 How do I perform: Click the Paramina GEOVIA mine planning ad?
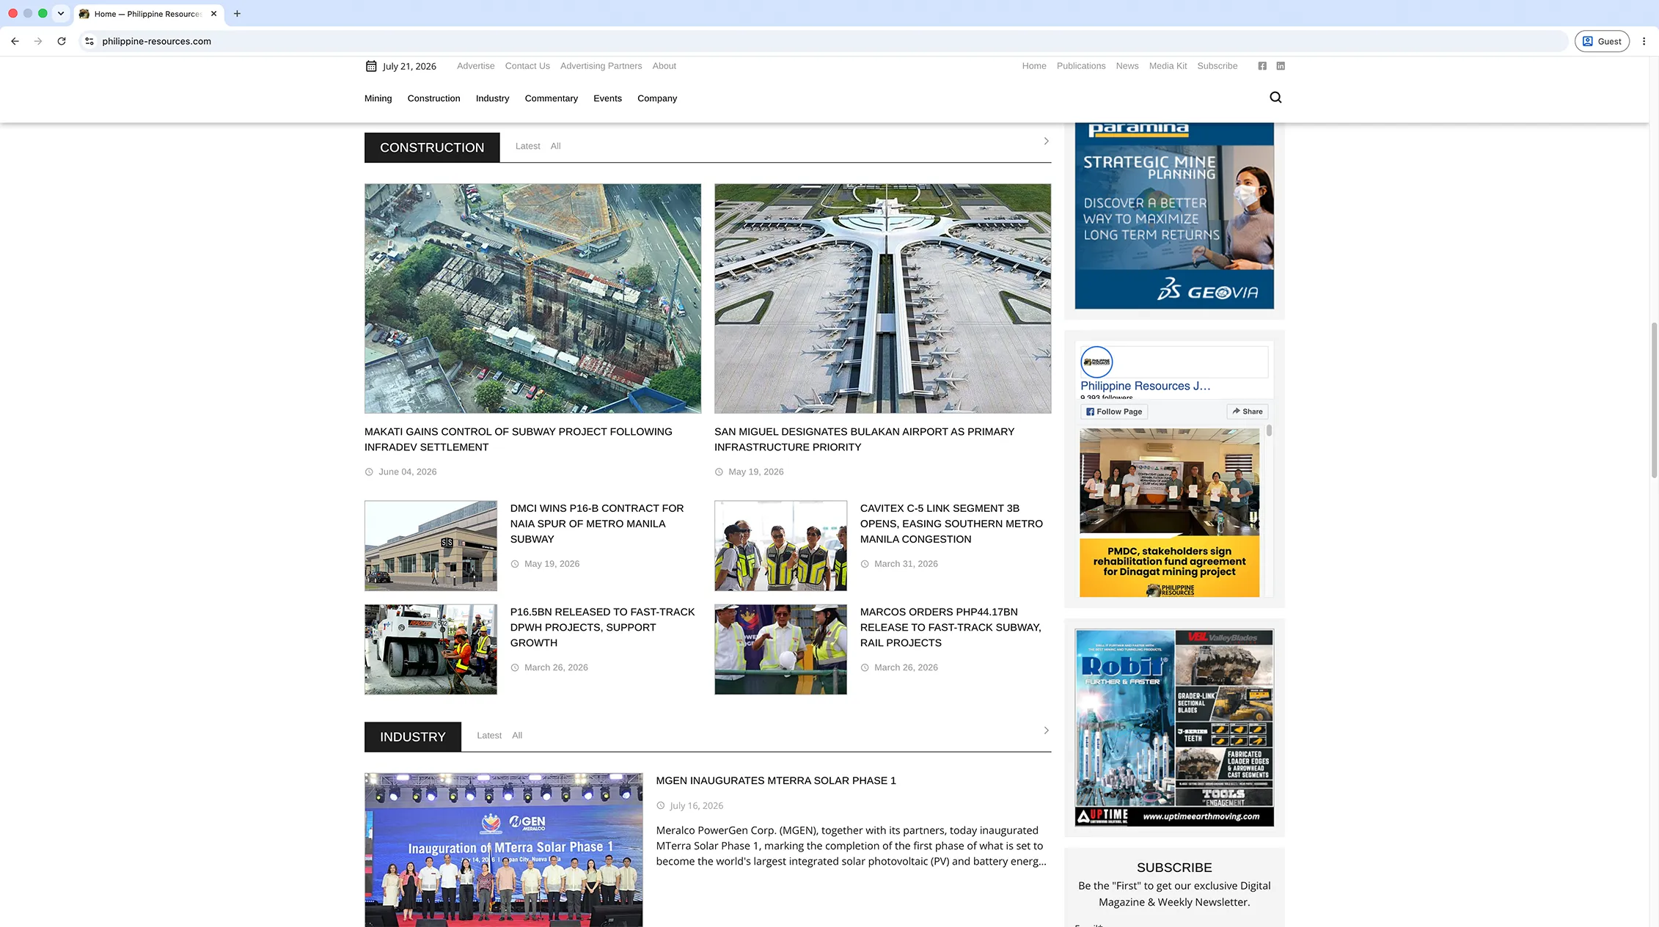[x=1174, y=216]
